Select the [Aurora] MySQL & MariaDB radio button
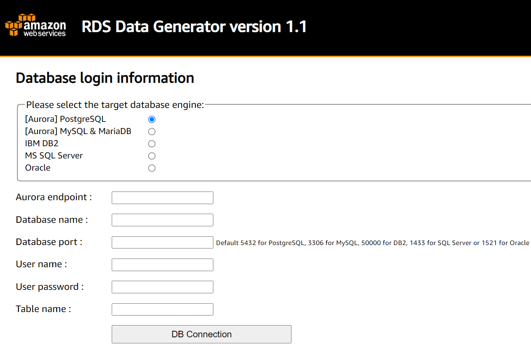Screen dimensions: 531x346 [x=152, y=131]
